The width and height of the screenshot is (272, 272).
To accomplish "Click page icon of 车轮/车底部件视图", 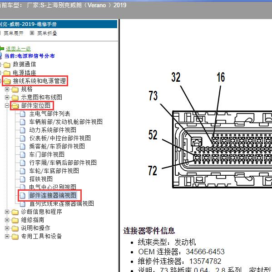I will [x=23, y=171].
